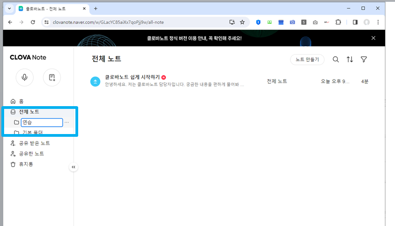Screen dimensions: 395x226
Task: Go forward in browser history
Action: (21, 22)
